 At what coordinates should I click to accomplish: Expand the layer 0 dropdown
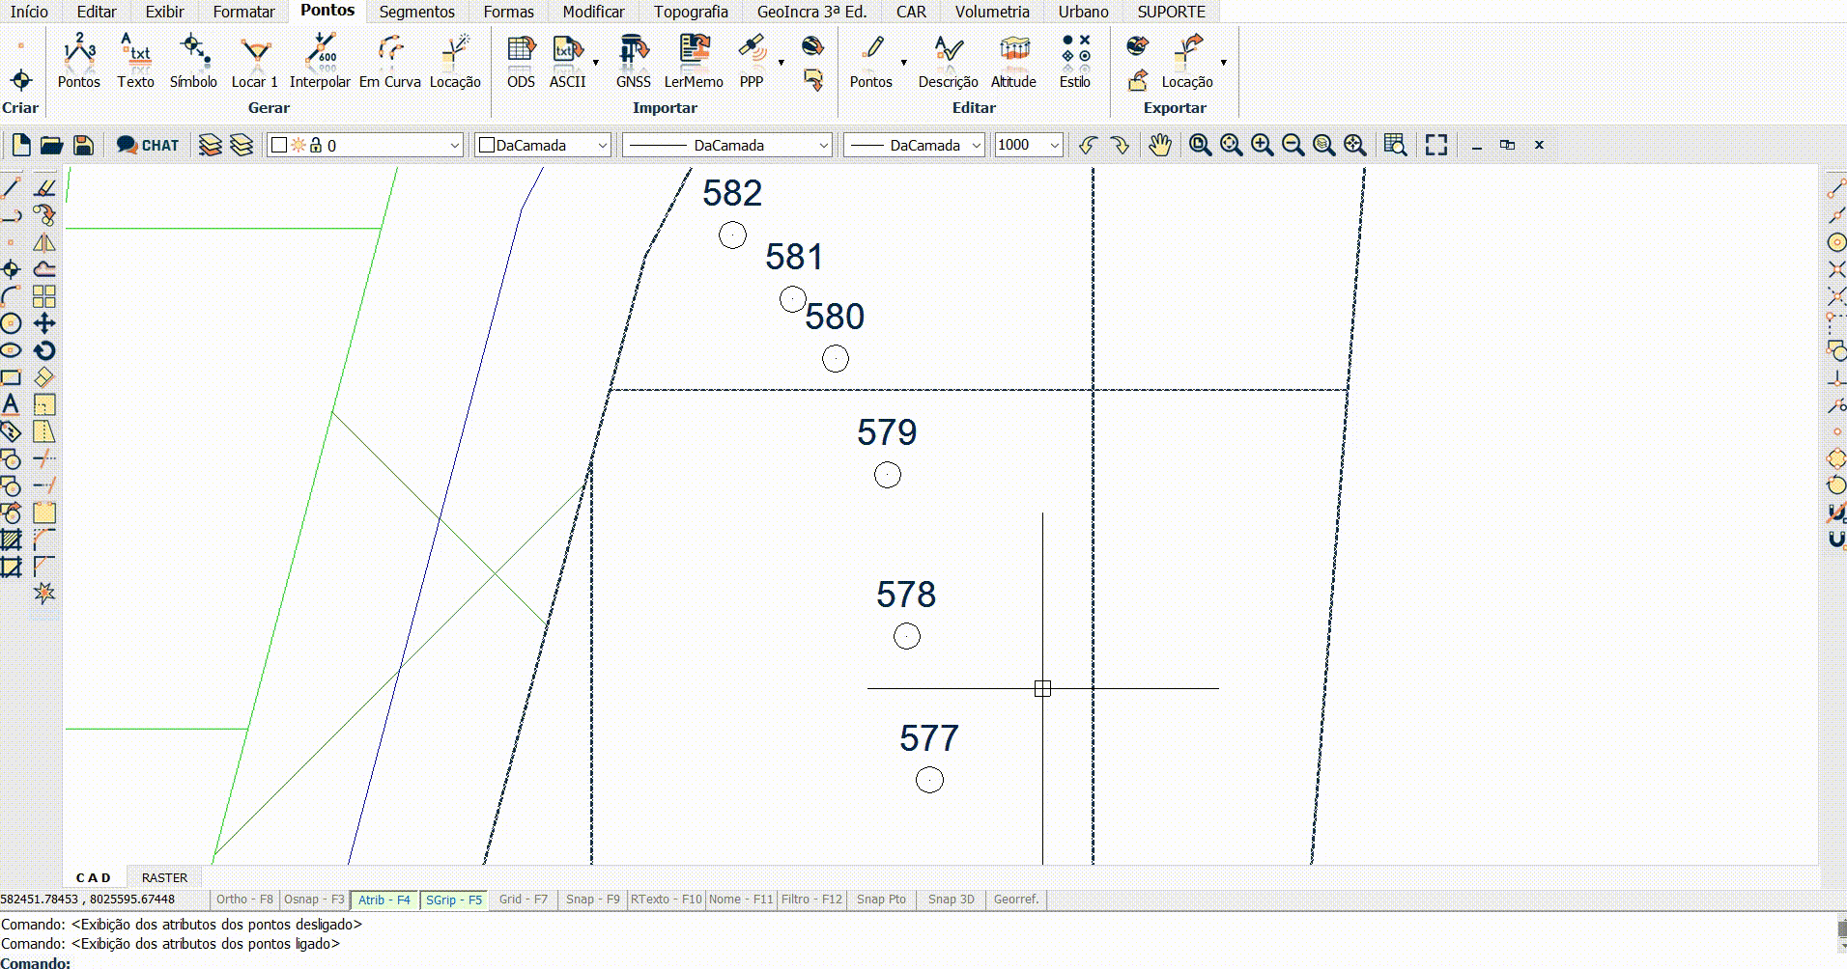click(454, 145)
